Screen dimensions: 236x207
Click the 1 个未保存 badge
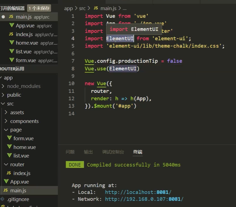tap(39, 8)
